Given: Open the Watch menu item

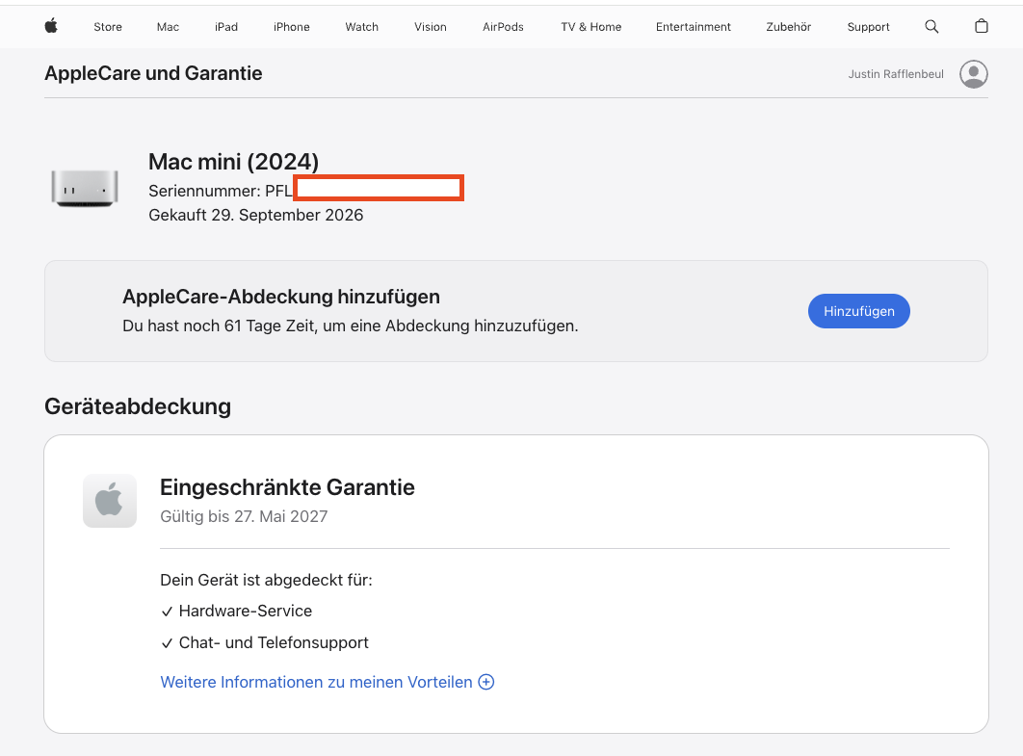Looking at the screenshot, I should (x=361, y=27).
